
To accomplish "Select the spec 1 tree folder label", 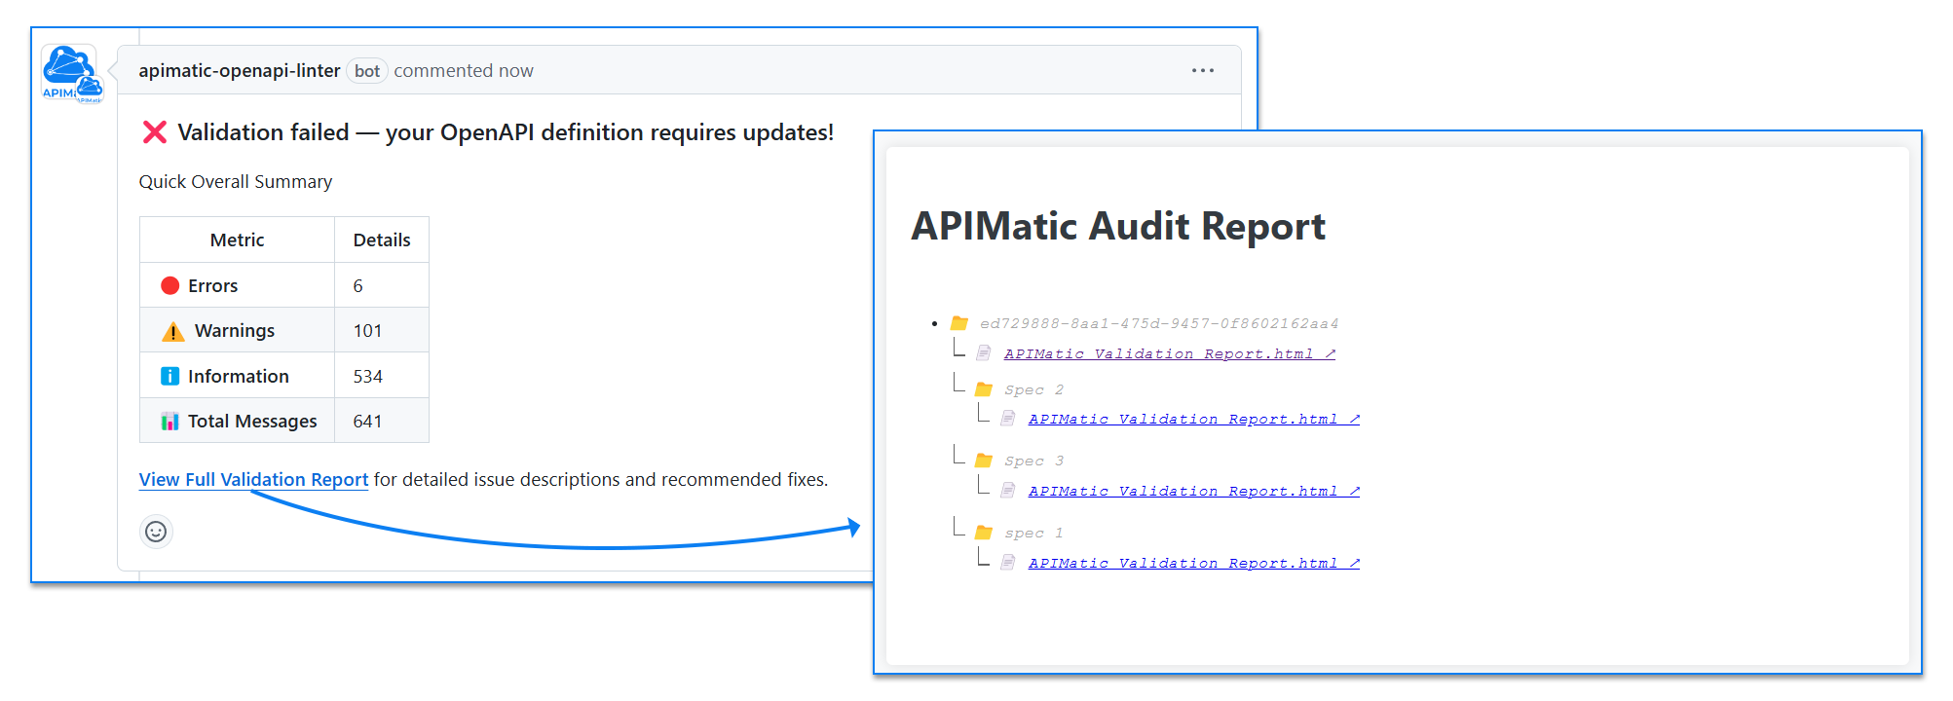I will (1033, 533).
